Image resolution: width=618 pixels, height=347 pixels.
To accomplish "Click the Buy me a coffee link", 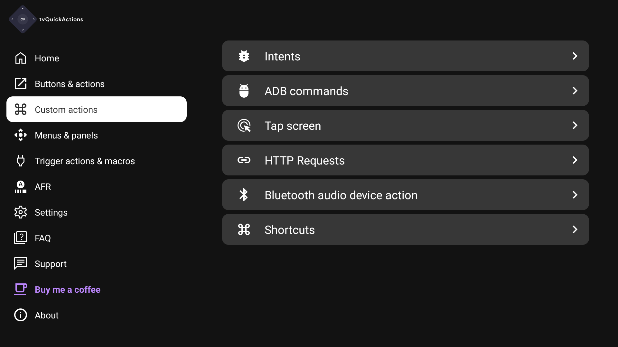I will [67, 289].
